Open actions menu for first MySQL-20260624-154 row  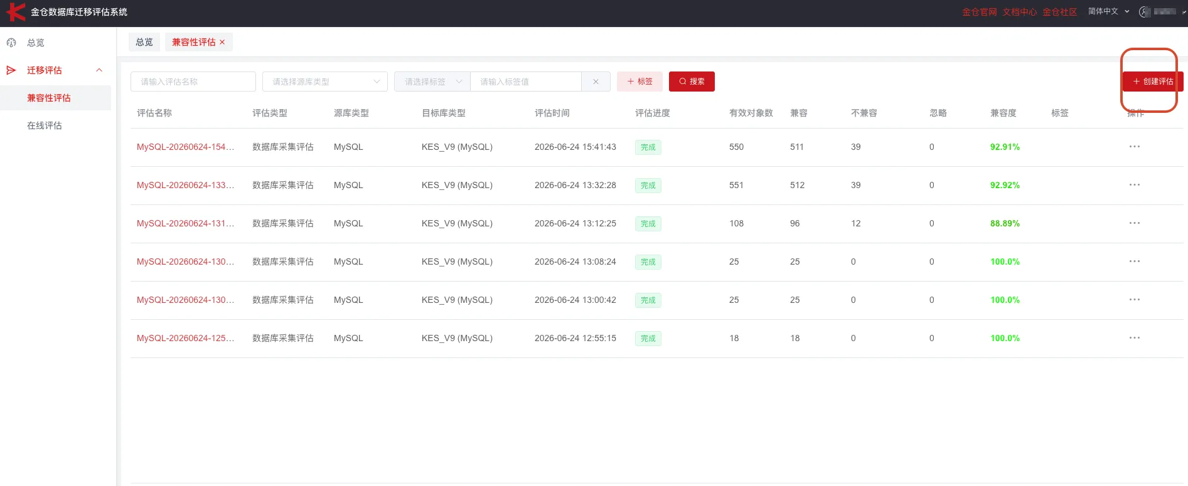1134,147
